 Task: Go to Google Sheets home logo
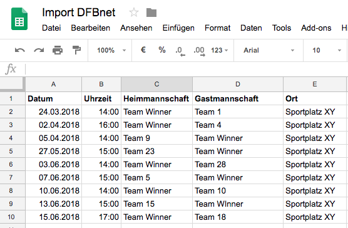tap(19, 19)
